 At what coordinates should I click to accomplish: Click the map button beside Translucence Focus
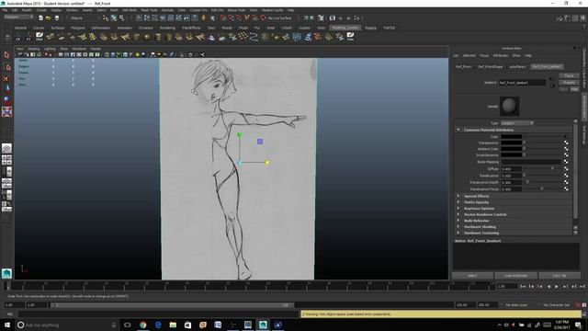coord(566,189)
